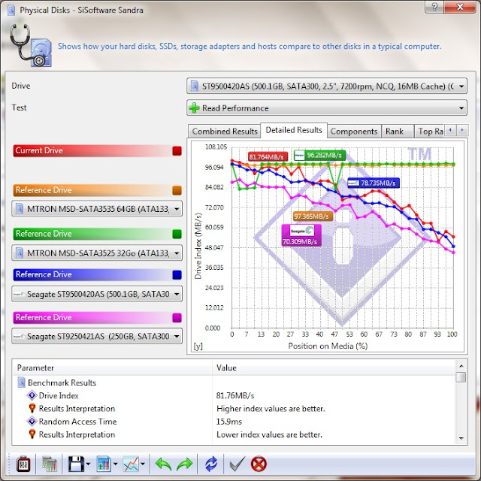Screen dimensions: 481x481
Task: Click the 96.282MB/s green chart label
Action: 319,155
